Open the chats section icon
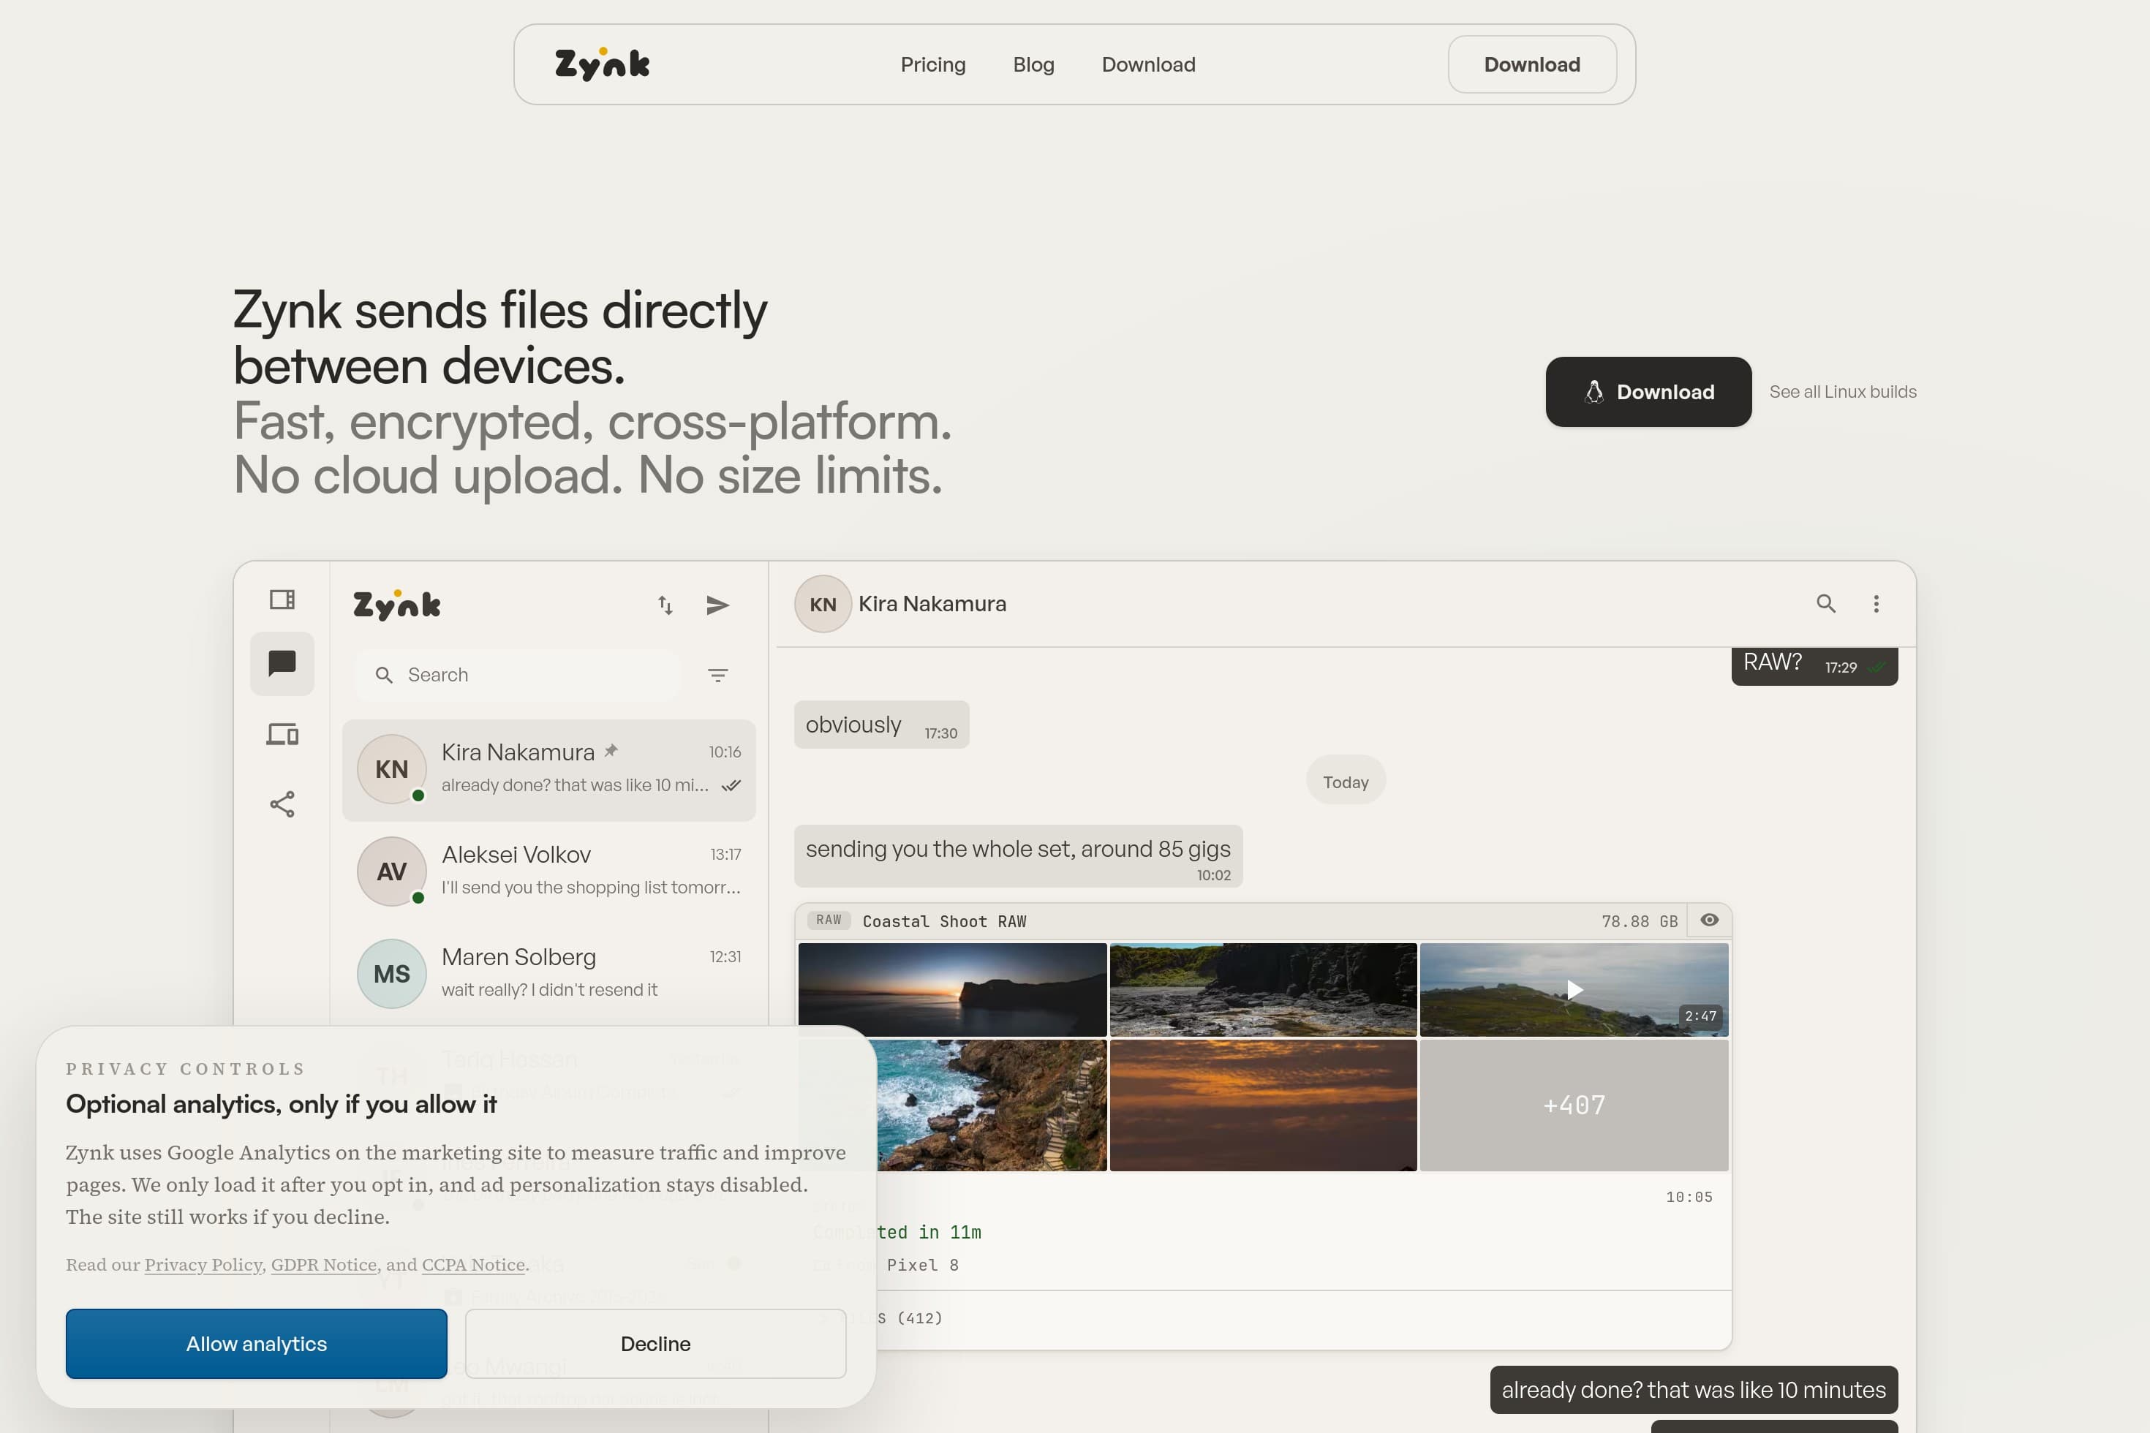2150x1433 pixels. click(x=282, y=664)
